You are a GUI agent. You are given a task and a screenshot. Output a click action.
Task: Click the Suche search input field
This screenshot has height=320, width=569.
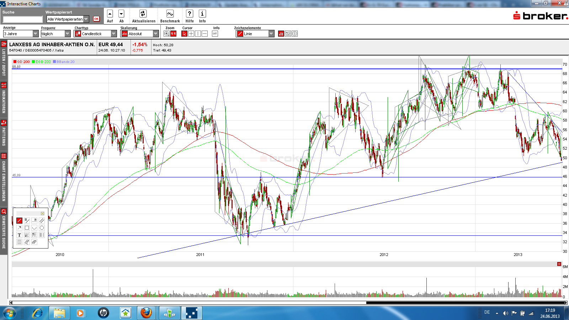(x=22, y=19)
